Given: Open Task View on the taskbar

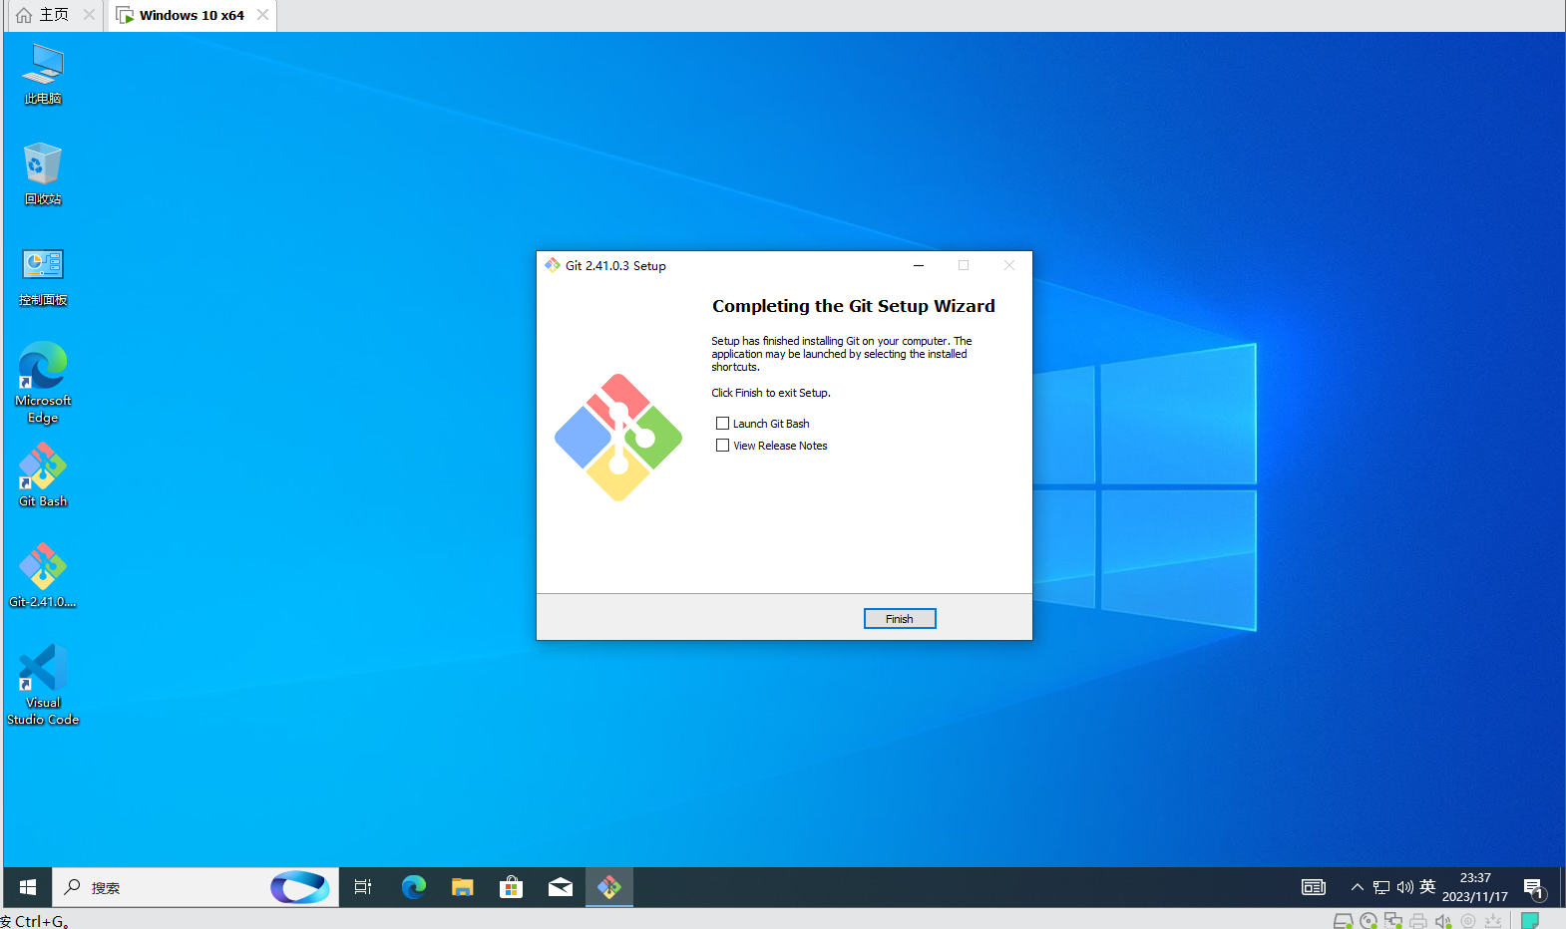Looking at the screenshot, I should 363,887.
